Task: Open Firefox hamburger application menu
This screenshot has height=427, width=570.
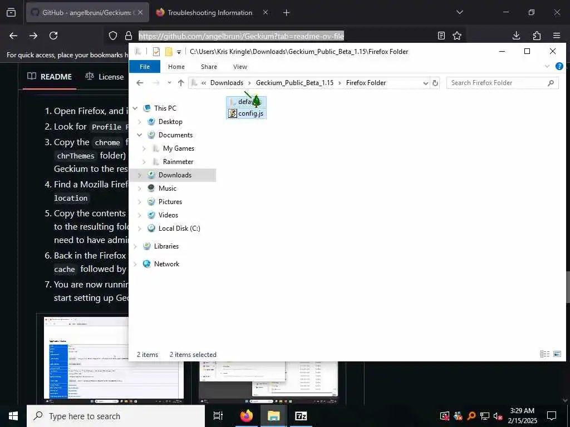Action: coord(557,36)
